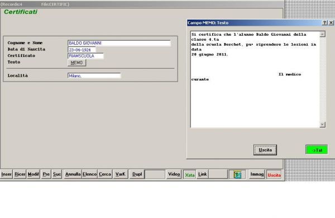Close the Campo MEMO dialog
Image resolution: width=335 pixels, height=218 pixels.
[x=331, y=23]
